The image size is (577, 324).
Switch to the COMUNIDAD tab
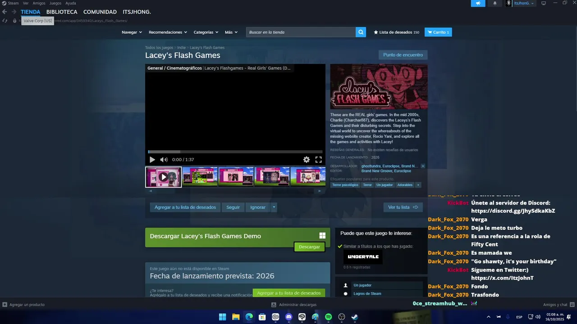tap(100, 12)
